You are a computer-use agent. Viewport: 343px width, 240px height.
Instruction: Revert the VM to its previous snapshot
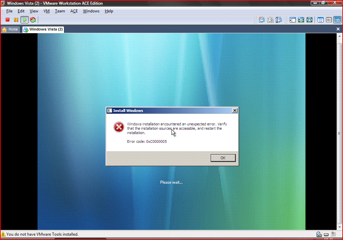coord(270,20)
